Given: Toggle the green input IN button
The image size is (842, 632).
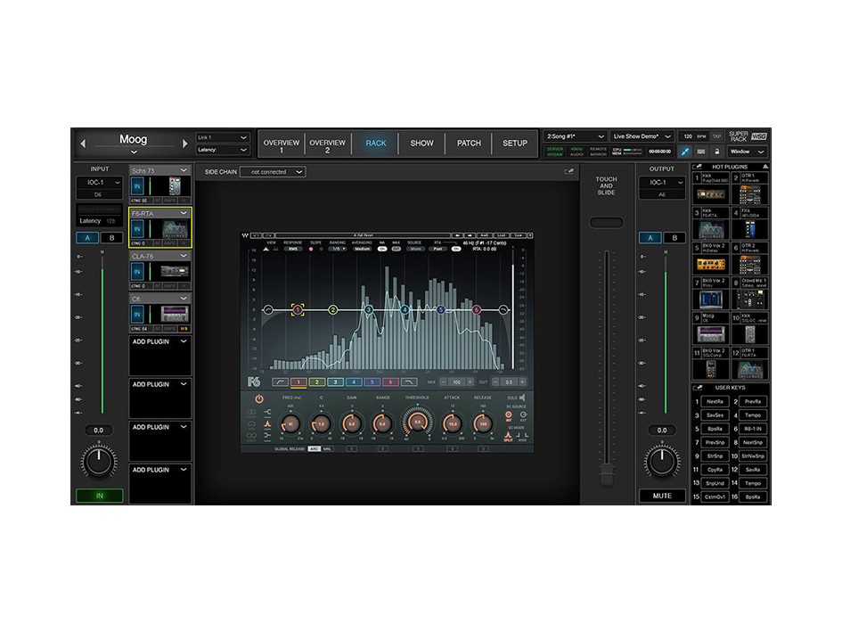Looking at the screenshot, I should (99, 496).
